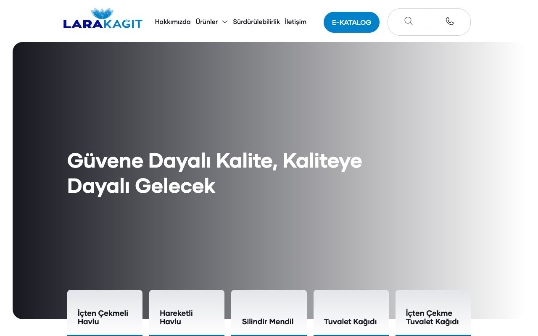Open the search magnifier icon
The width and height of the screenshot is (538, 336).
coord(409,21)
